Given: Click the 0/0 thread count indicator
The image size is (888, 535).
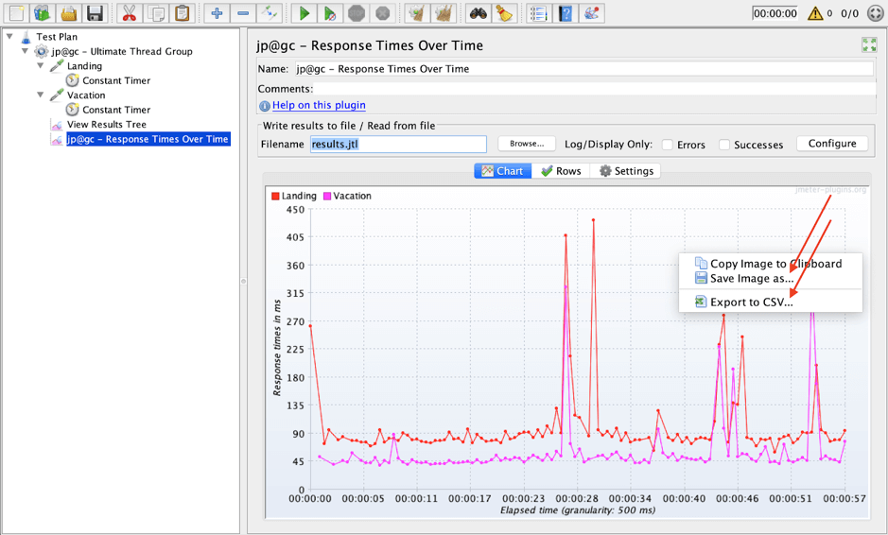Looking at the screenshot, I should 849,13.
